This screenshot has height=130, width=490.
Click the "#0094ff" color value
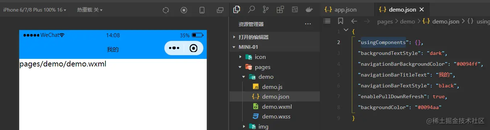point(467,64)
